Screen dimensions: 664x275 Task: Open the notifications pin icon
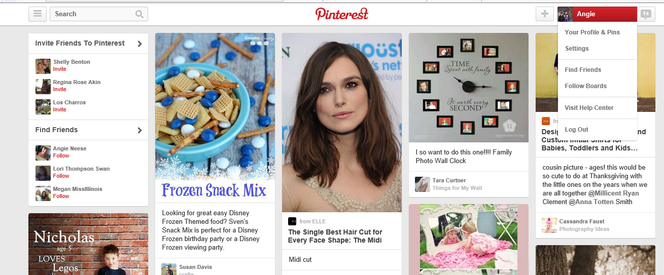coord(645,14)
